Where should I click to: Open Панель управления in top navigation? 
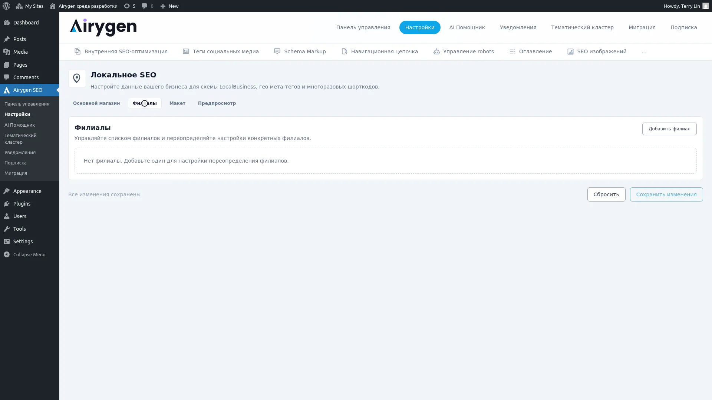363,27
